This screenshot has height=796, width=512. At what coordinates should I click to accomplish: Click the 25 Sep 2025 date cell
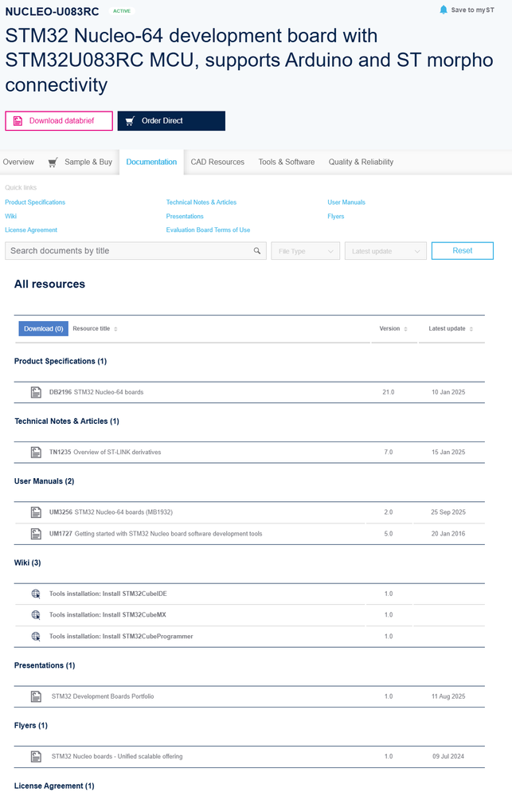[448, 512]
